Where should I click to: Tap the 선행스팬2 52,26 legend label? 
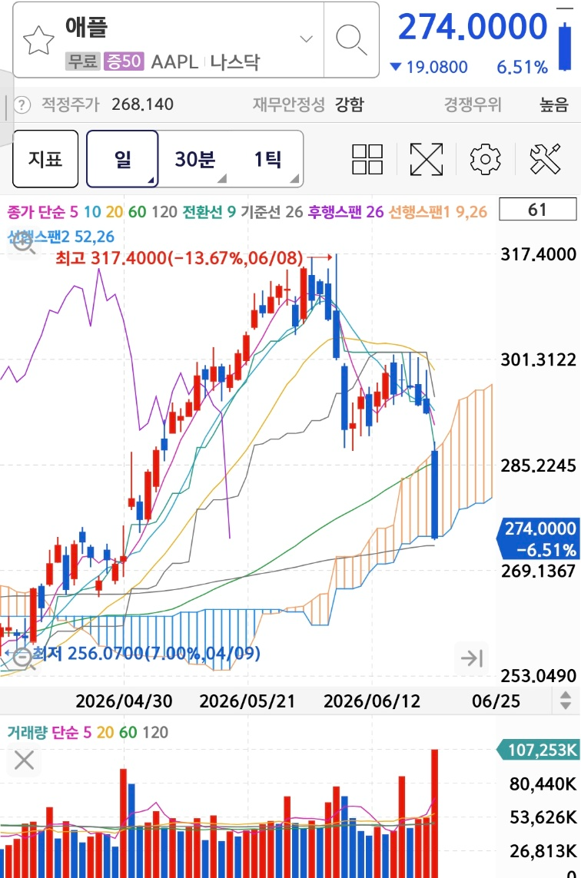click(x=61, y=237)
